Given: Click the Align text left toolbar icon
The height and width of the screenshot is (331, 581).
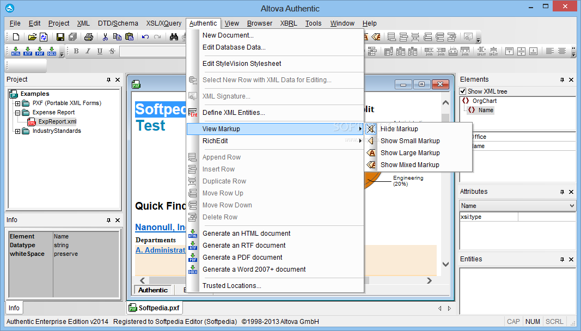Looking at the screenshot, I should pos(550,51).
